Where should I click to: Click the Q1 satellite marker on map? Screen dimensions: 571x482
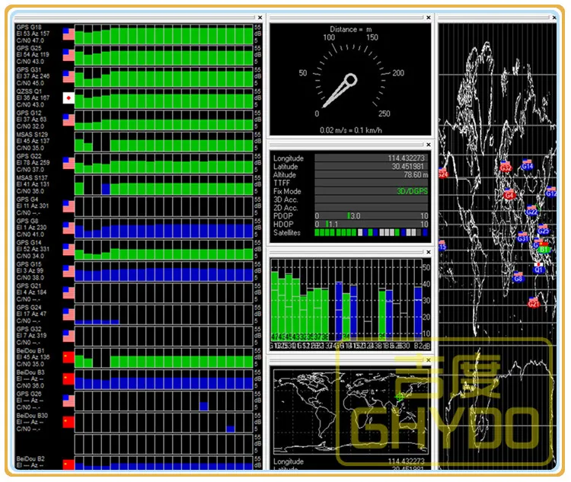point(539,269)
